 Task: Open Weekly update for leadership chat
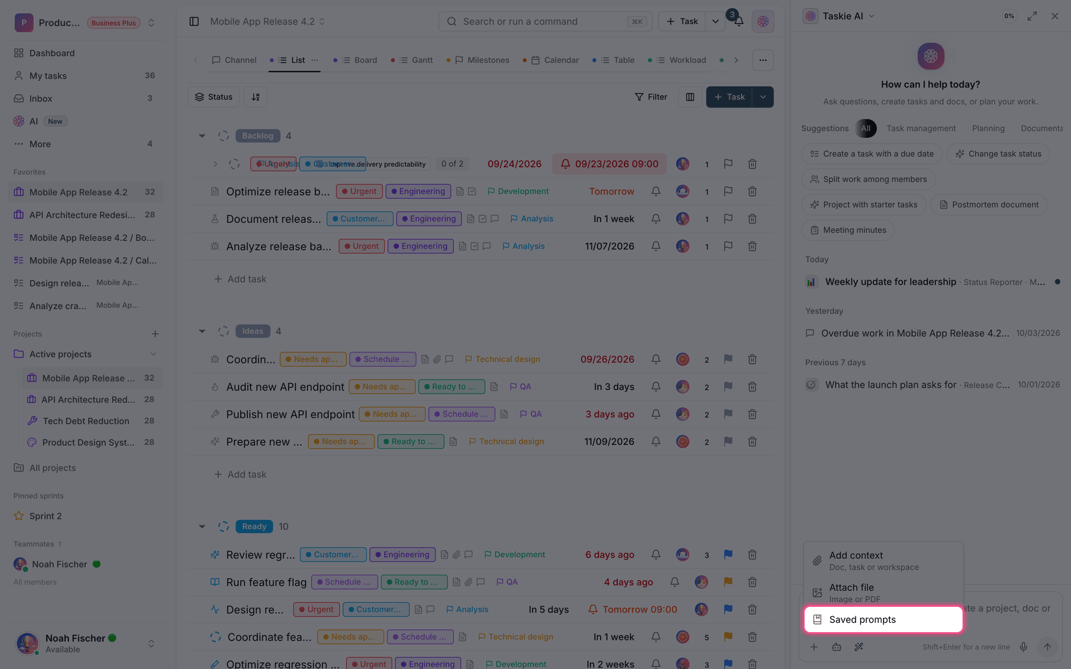point(932,282)
